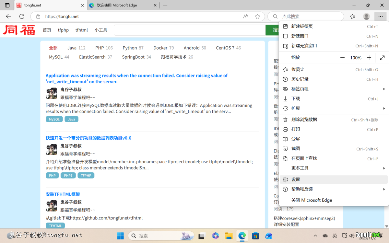Open Microsoft Store from the taskbar
This screenshot has width=389, height=243.
point(255,236)
